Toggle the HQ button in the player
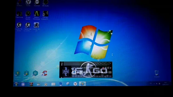This screenshot has height=97, width=173. coord(110,72)
